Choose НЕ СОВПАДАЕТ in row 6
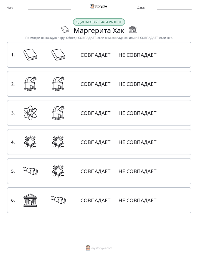The image size is (198, 256). (x=137, y=200)
